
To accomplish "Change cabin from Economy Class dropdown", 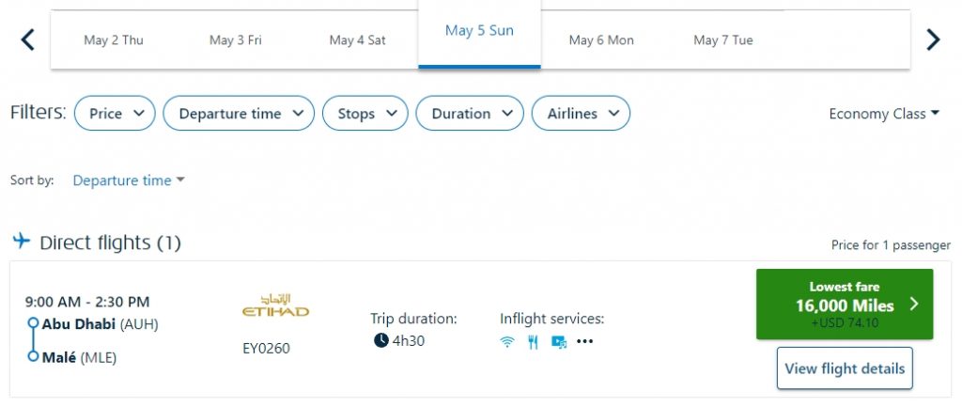I will (884, 114).
